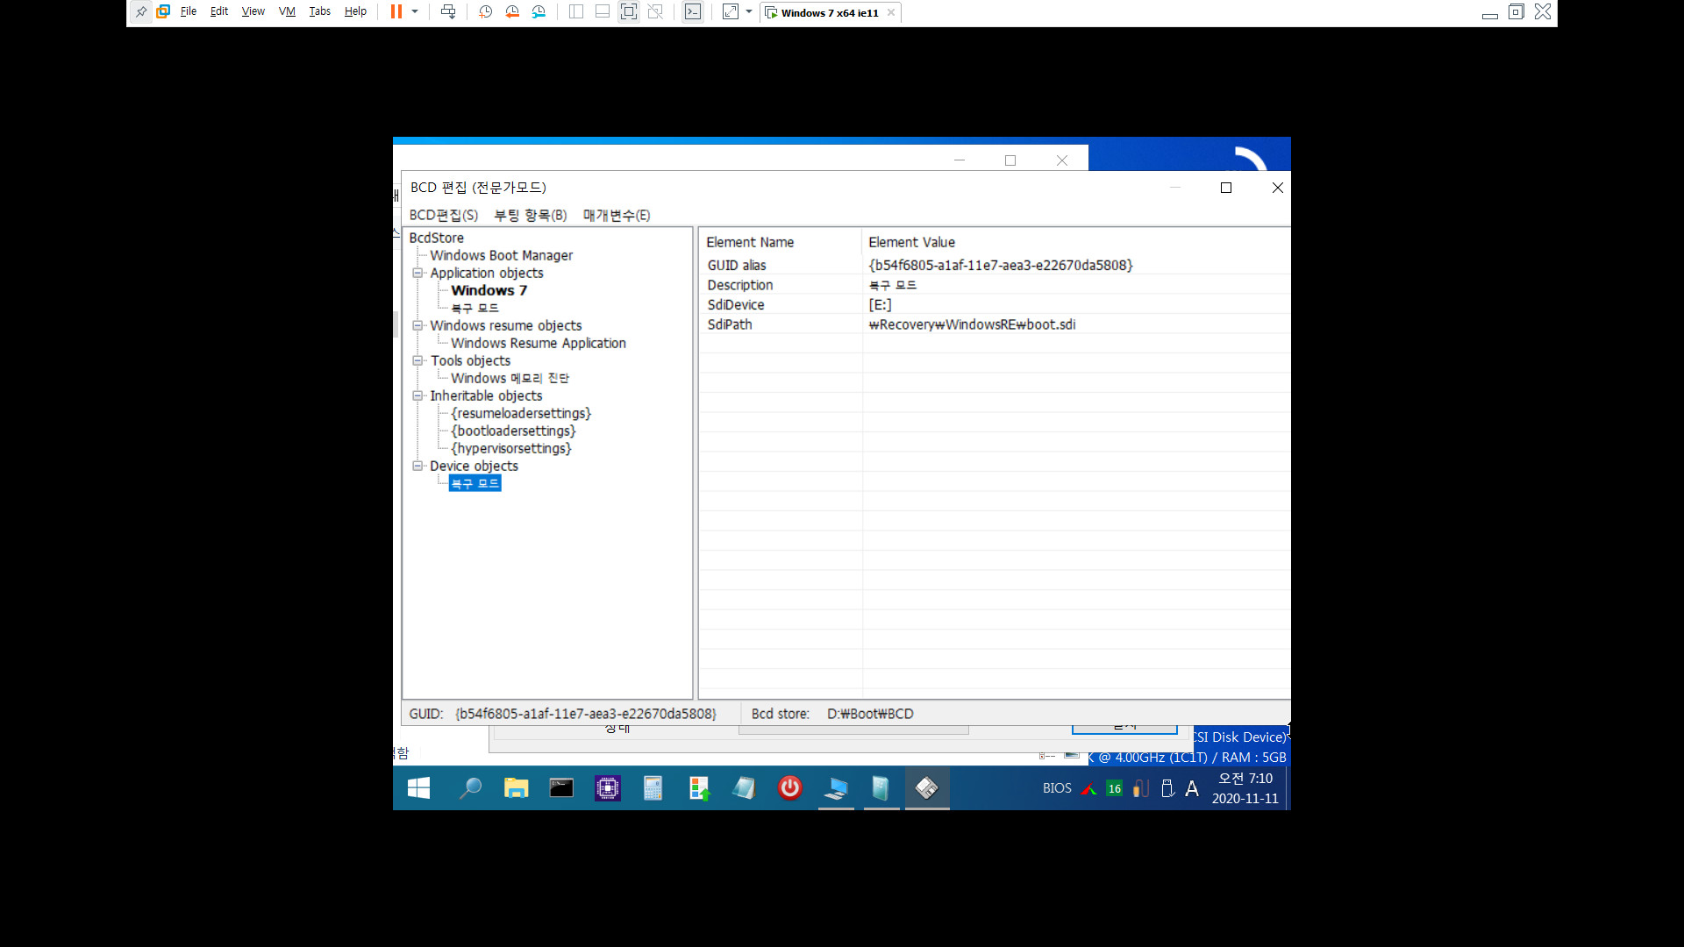Revert to the previous snapshot
This screenshot has width=1684, height=947.
pyautogui.click(x=512, y=12)
